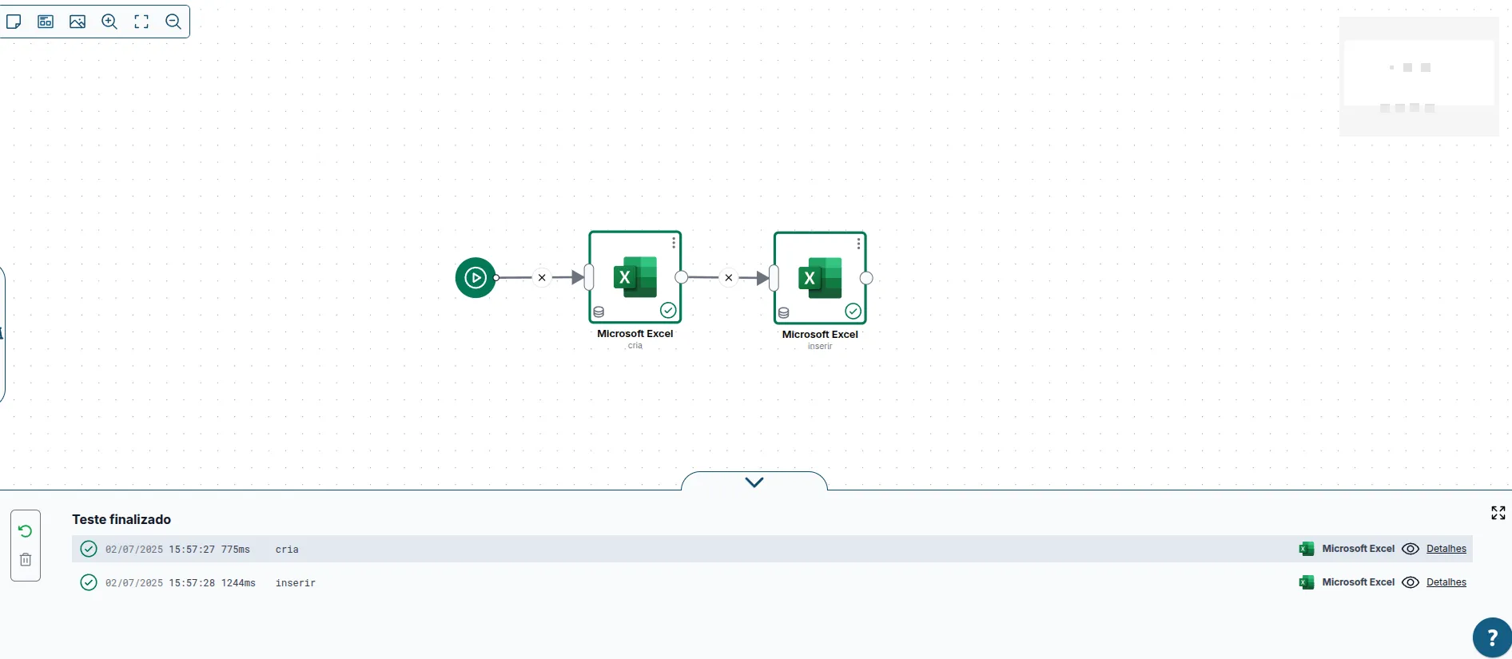Clear test results with the trash icon
The image size is (1512, 659).
pyautogui.click(x=26, y=560)
